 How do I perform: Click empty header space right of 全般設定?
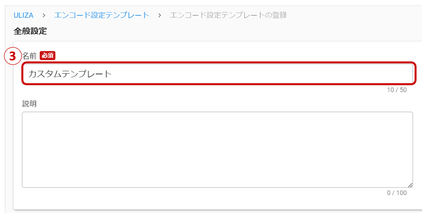coord(223,31)
